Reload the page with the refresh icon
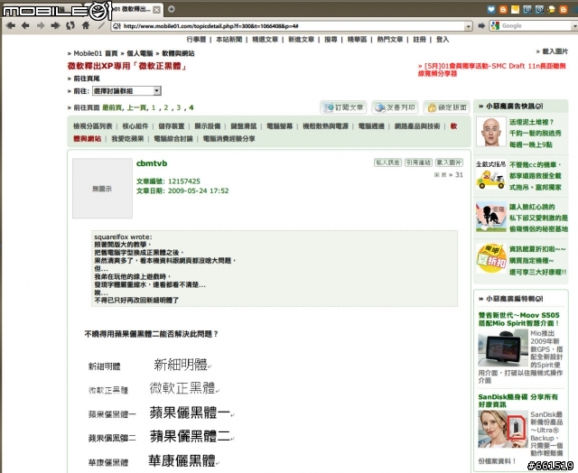Image resolution: width=578 pixels, height=473 pixels. tap(70, 25)
